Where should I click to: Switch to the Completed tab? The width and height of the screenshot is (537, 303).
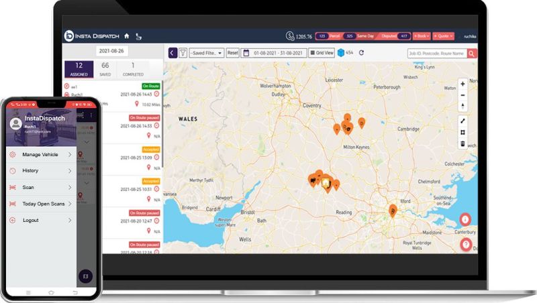coord(133,68)
